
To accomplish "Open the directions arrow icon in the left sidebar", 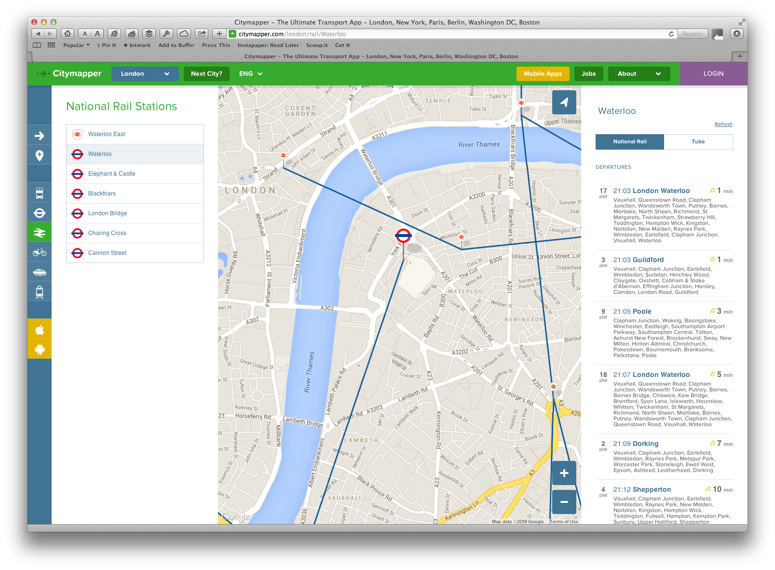I will tap(40, 136).
